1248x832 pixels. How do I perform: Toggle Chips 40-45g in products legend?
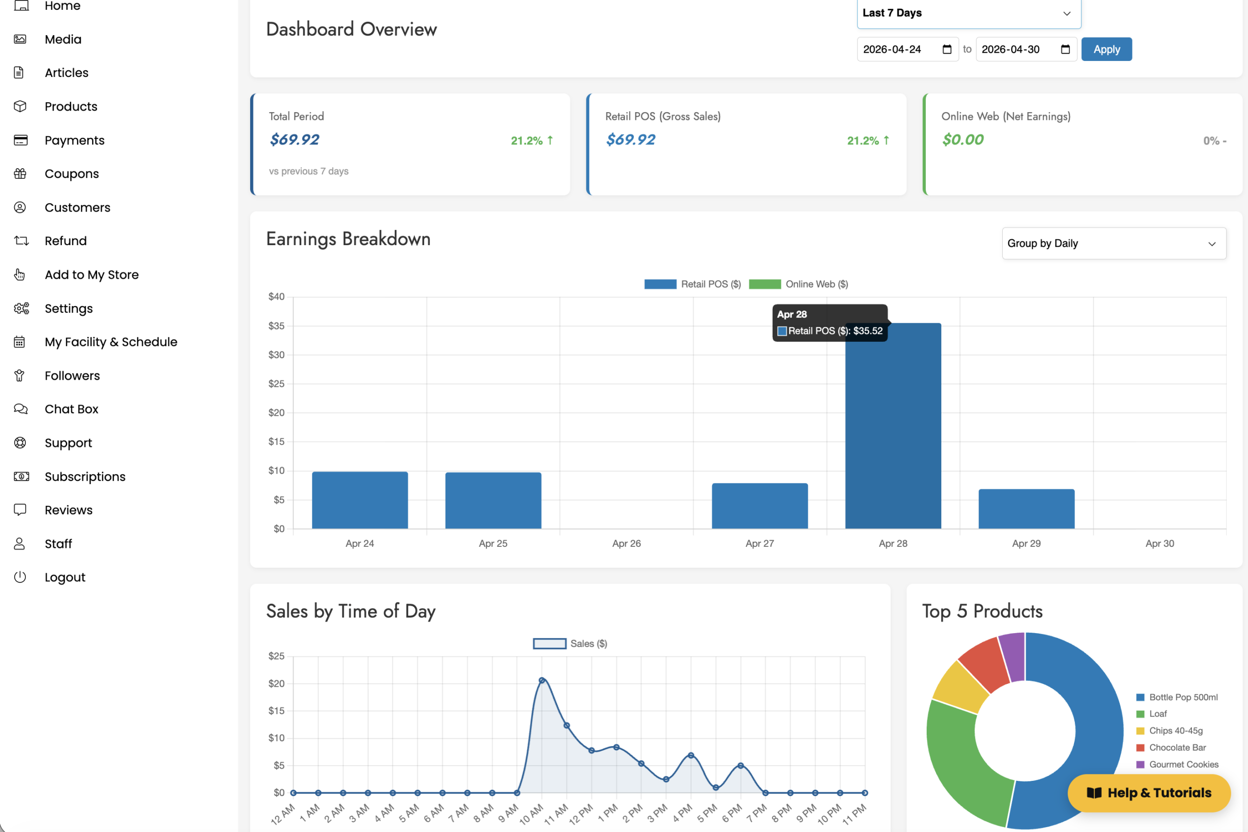1170,731
